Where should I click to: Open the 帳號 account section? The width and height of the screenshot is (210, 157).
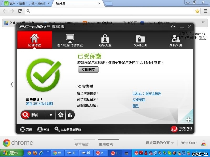pos(43,129)
